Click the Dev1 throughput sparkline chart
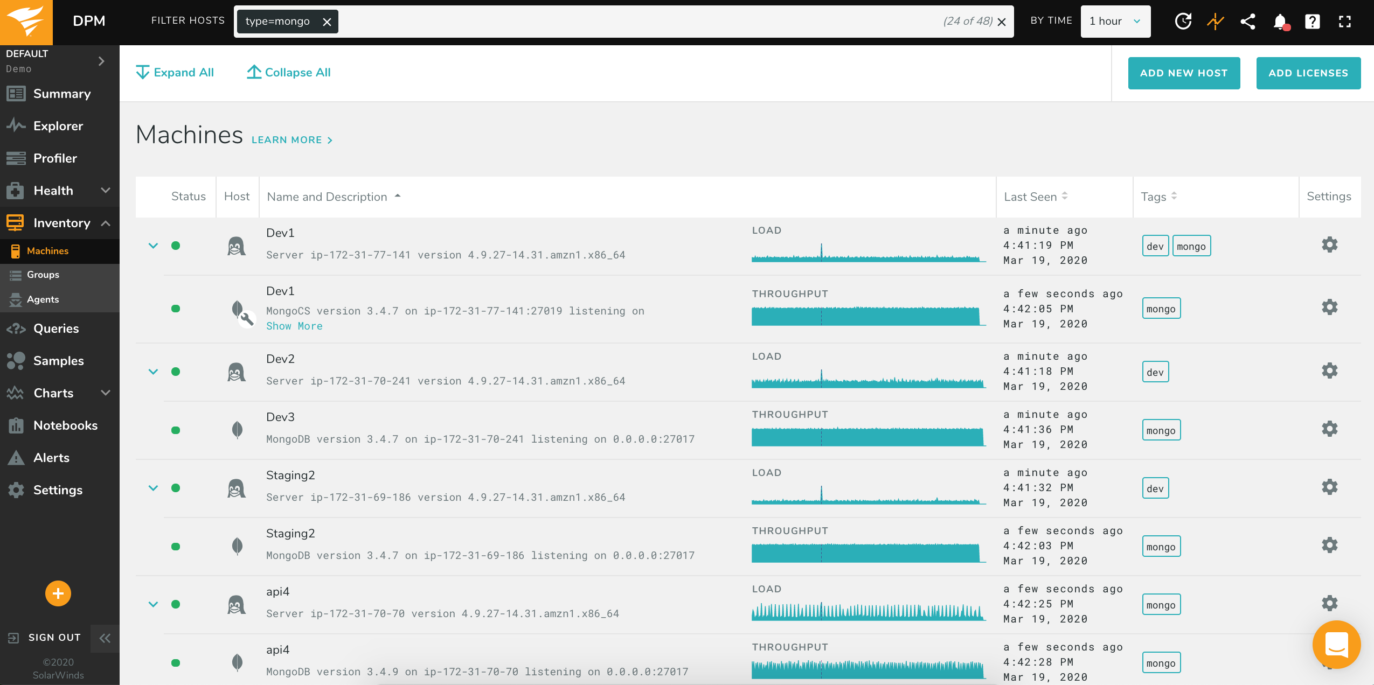 (x=868, y=316)
